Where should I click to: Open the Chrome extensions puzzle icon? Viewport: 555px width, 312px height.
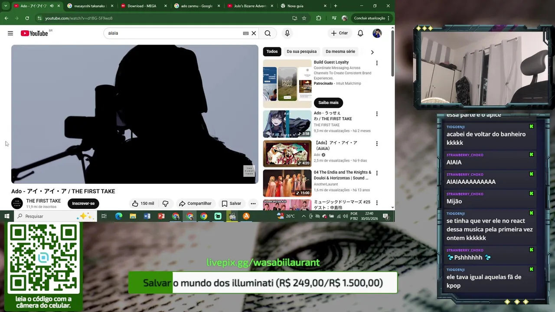click(319, 18)
